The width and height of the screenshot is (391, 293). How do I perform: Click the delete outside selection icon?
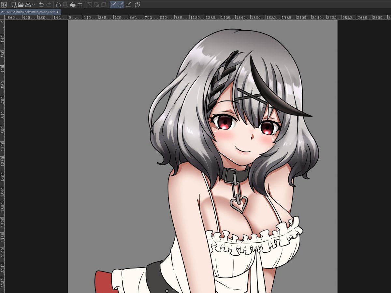click(x=65, y=5)
